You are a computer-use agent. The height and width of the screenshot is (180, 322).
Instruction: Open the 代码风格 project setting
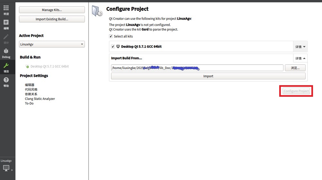31,89
